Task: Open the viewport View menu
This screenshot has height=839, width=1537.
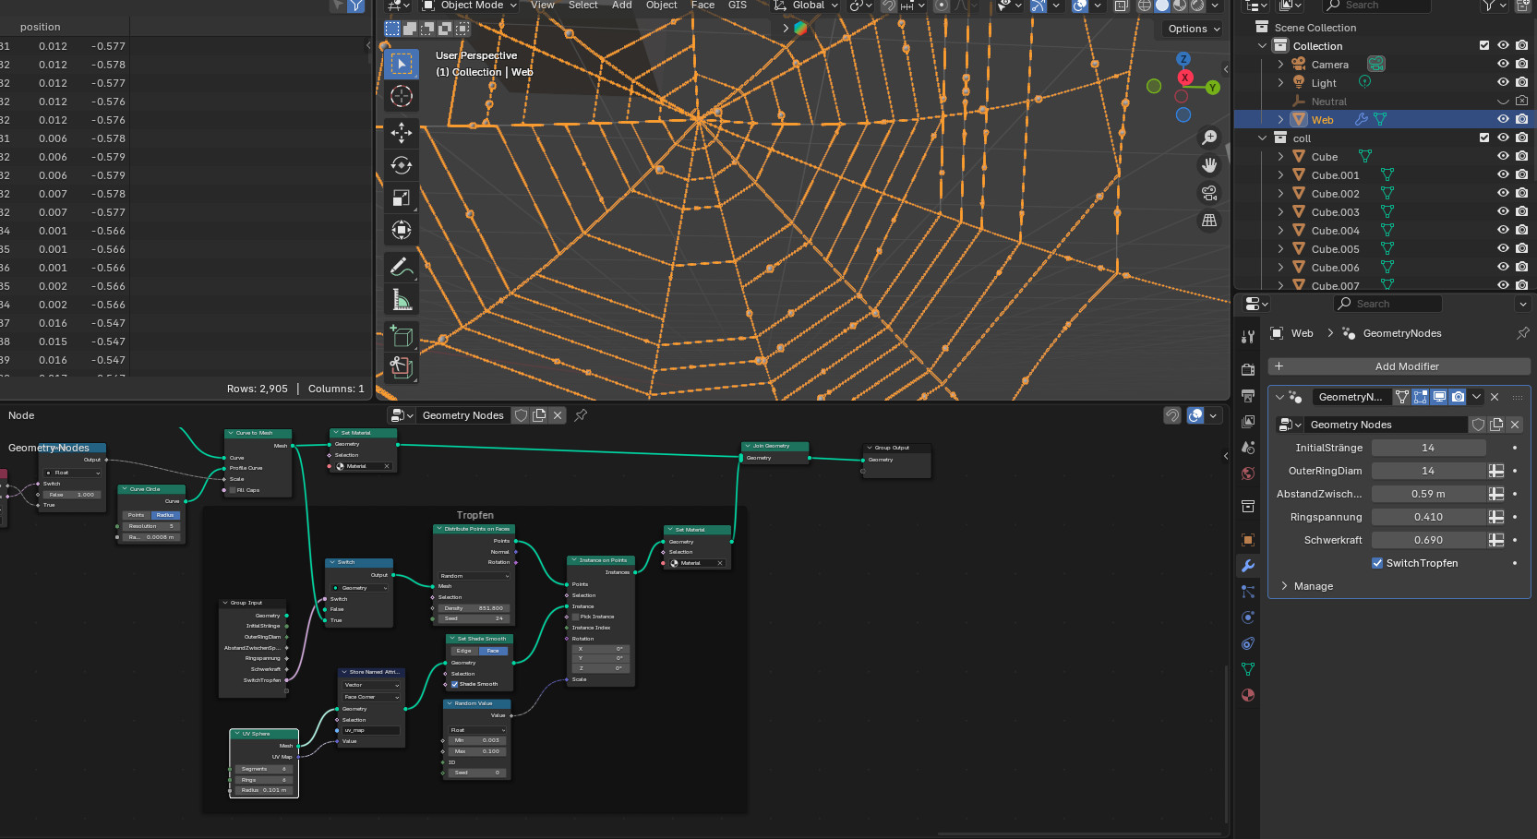Action: (543, 6)
